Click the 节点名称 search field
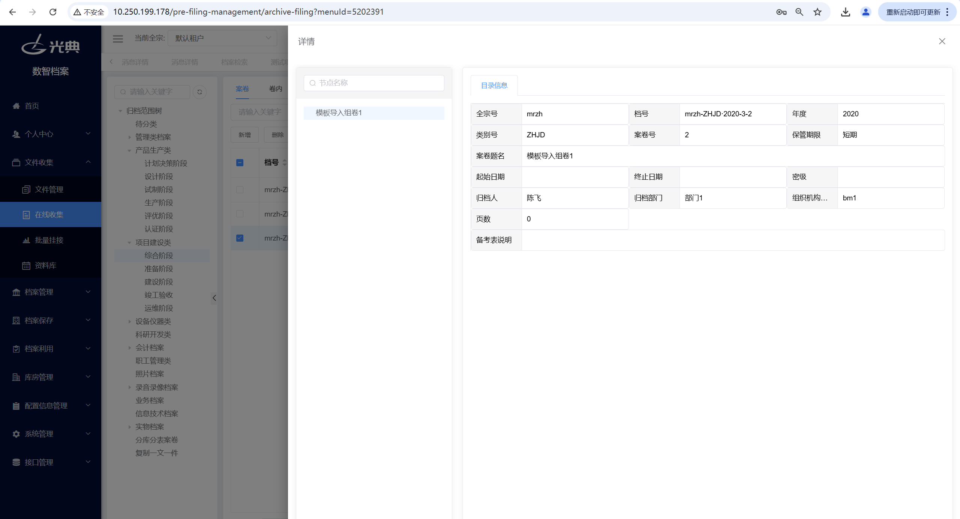Screen dimensions: 960x519 (x=374, y=83)
